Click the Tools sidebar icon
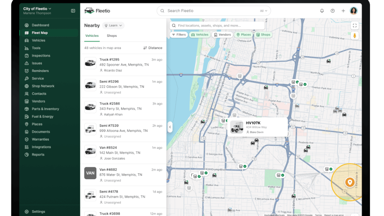The height and width of the screenshot is (216, 384). pos(27,48)
